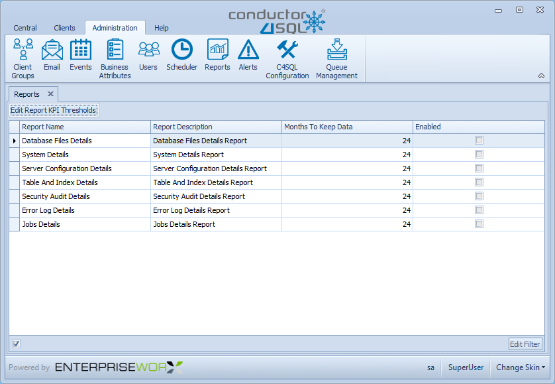Select the Table And Index Details name cell
Viewport: 555px width, 384px height.
[x=85, y=182]
